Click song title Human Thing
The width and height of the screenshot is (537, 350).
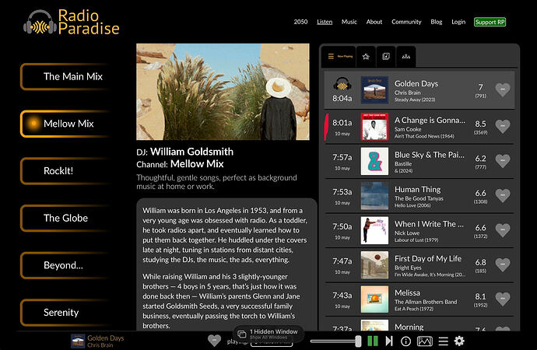(417, 189)
